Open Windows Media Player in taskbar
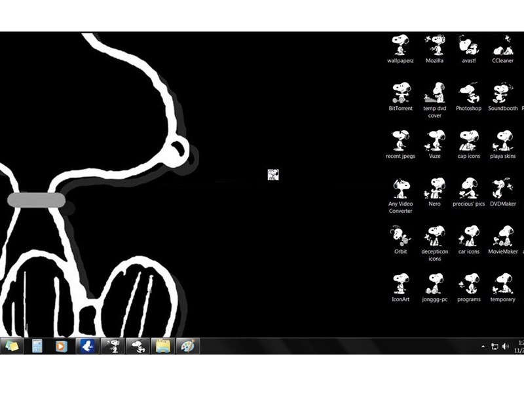Screen dimensions: 524x393 pos(62,346)
